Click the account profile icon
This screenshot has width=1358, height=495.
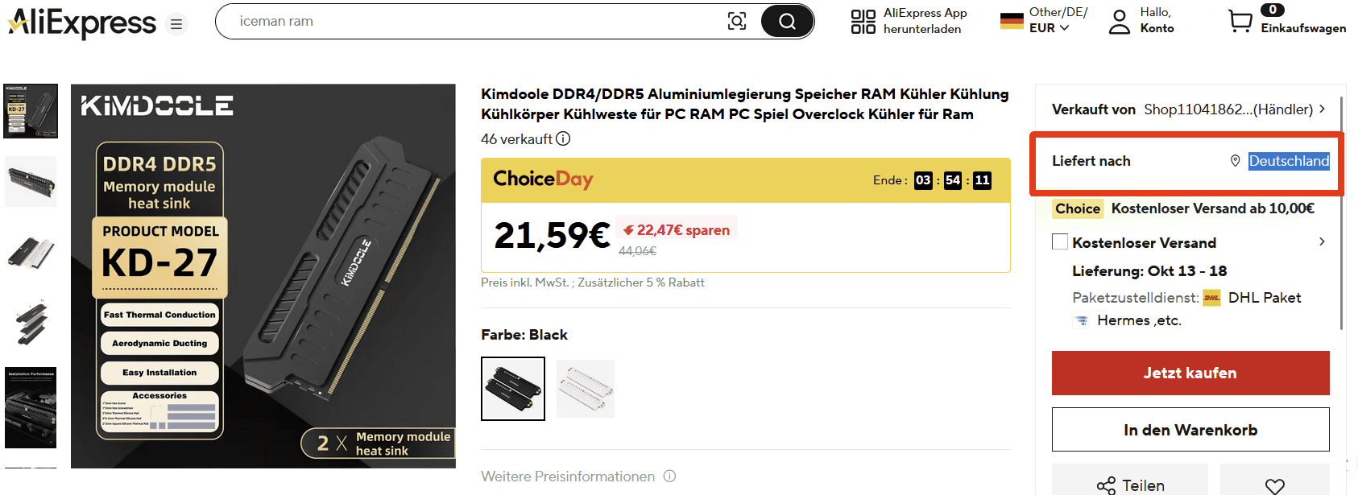coord(1119,22)
